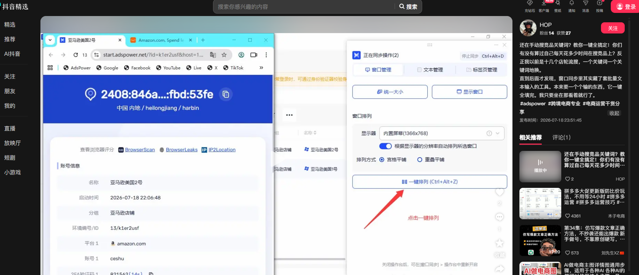The width and height of the screenshot is (639, 275).
Task: Click the 显示窗口 button
Action: coord(470,92)
